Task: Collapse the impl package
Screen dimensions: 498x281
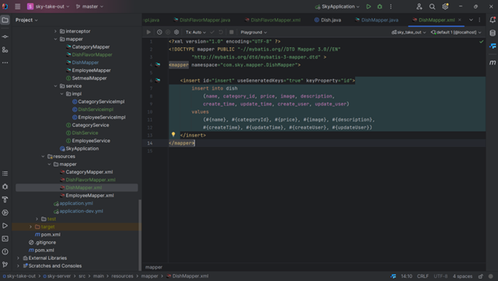Action: 62,94
